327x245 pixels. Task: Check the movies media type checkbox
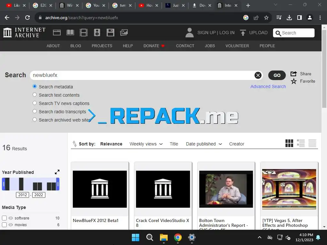coord(4,225)
